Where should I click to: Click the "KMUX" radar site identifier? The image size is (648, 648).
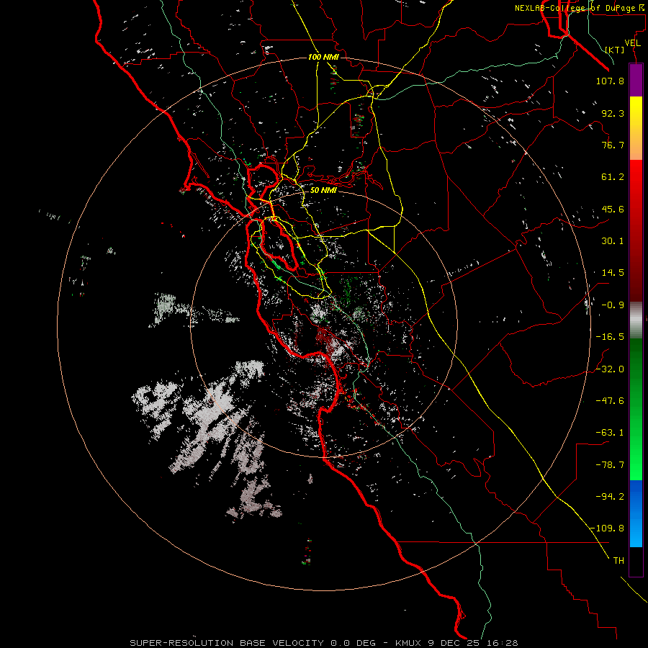point(410,643)
